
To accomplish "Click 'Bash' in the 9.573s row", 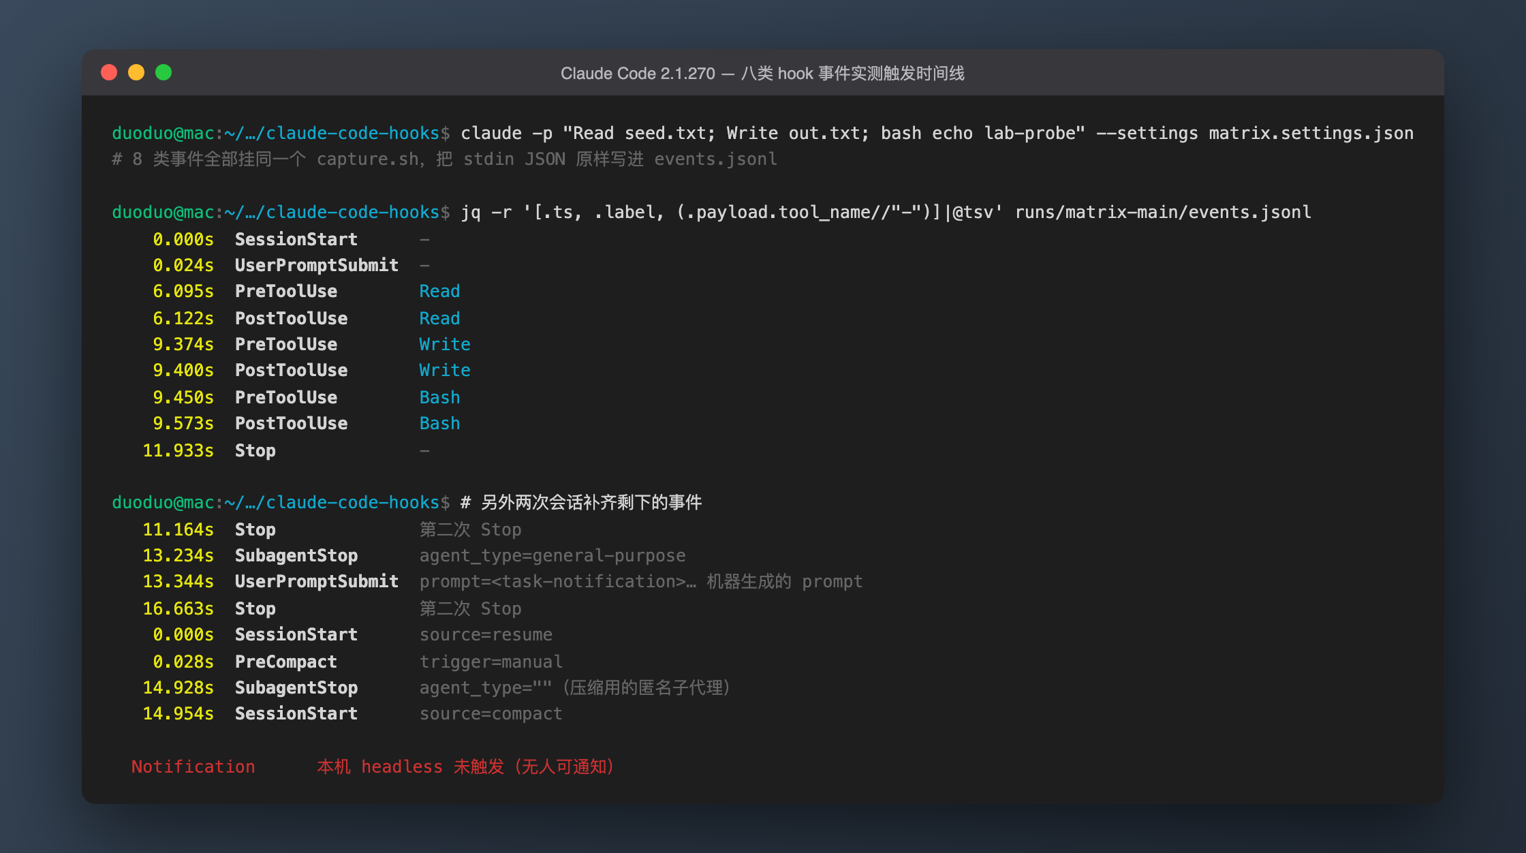I will 439,423.
